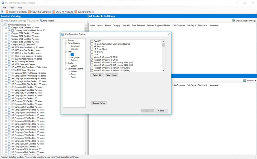Image resolution: width=257 pixels, height=159 pixels.
Task: Click the Show This Computer icon
Action: pyautogui.click(x=29, y=12)
